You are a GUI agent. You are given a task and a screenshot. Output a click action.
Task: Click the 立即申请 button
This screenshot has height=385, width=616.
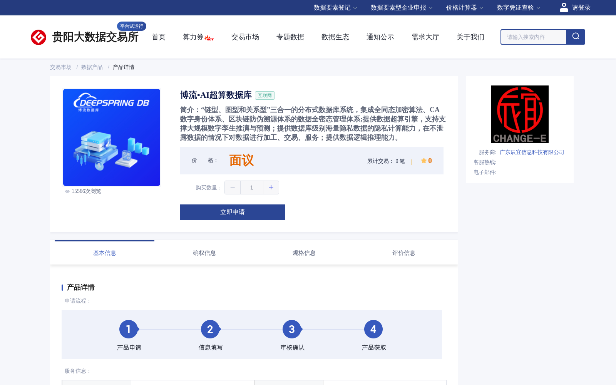[x=233, y=212]
